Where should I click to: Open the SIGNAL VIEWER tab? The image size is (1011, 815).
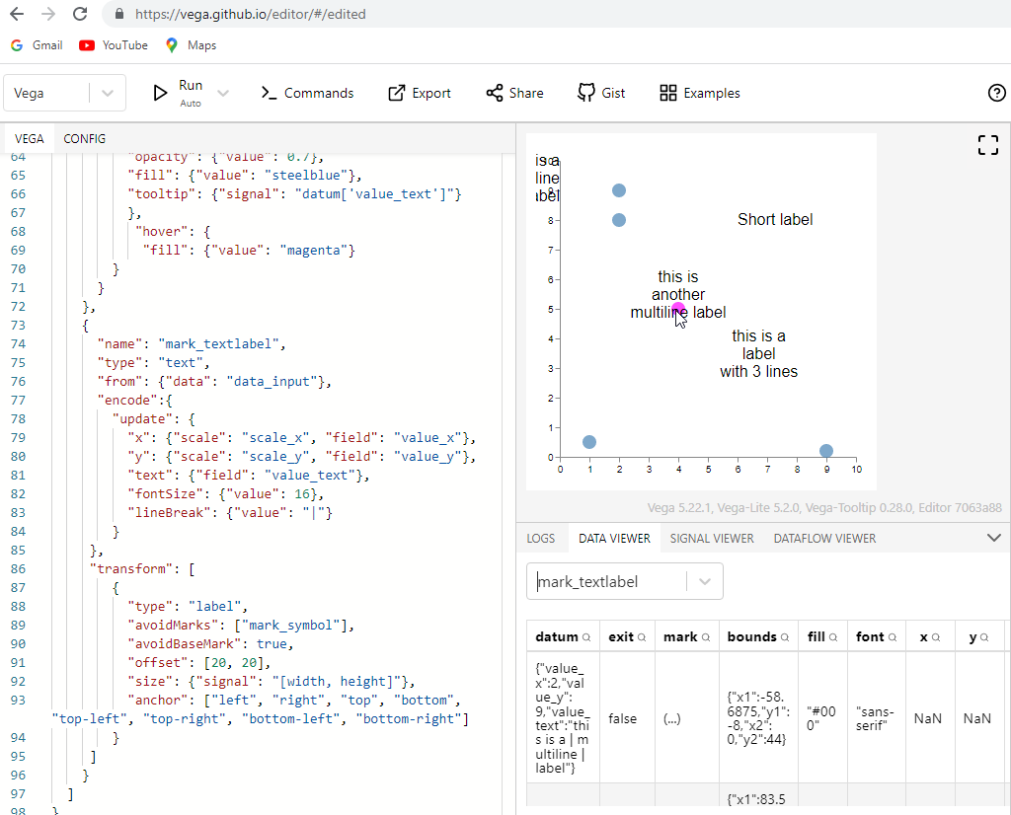pyautogui.click(x=712, y=538)
